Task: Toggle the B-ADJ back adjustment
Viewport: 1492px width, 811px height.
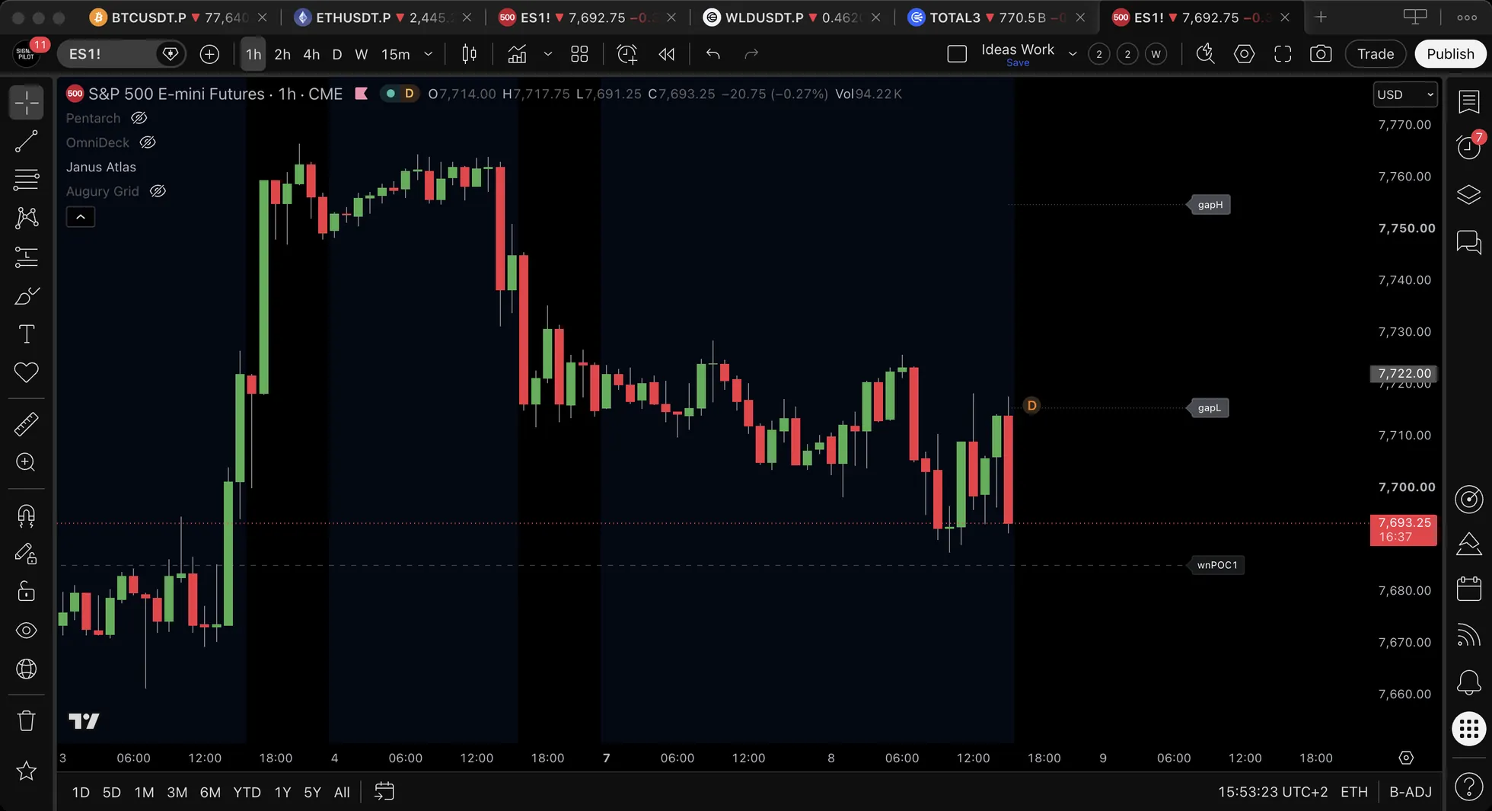Action: pos(1411,792)
